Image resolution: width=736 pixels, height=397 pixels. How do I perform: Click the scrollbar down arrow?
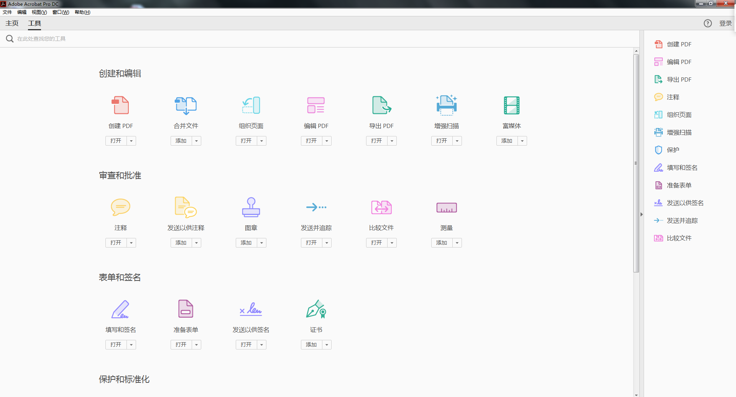[636, 394]
